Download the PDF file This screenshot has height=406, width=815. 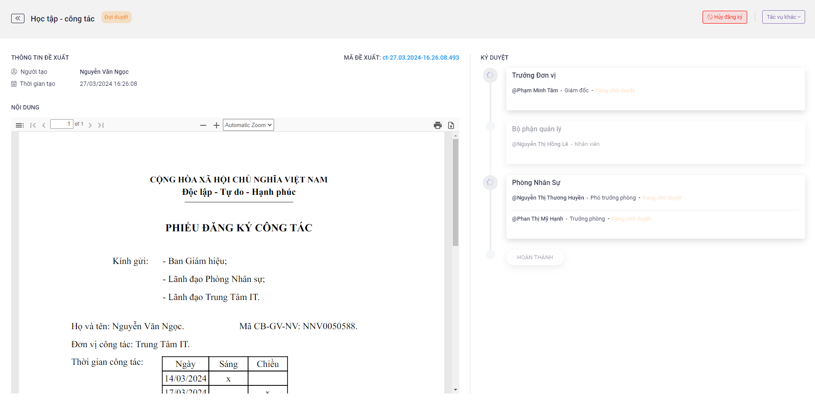[451, 125]
